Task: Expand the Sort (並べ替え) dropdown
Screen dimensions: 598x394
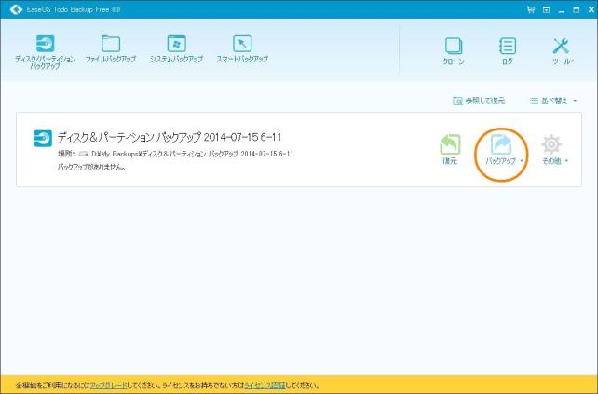Action: (553, 101)
